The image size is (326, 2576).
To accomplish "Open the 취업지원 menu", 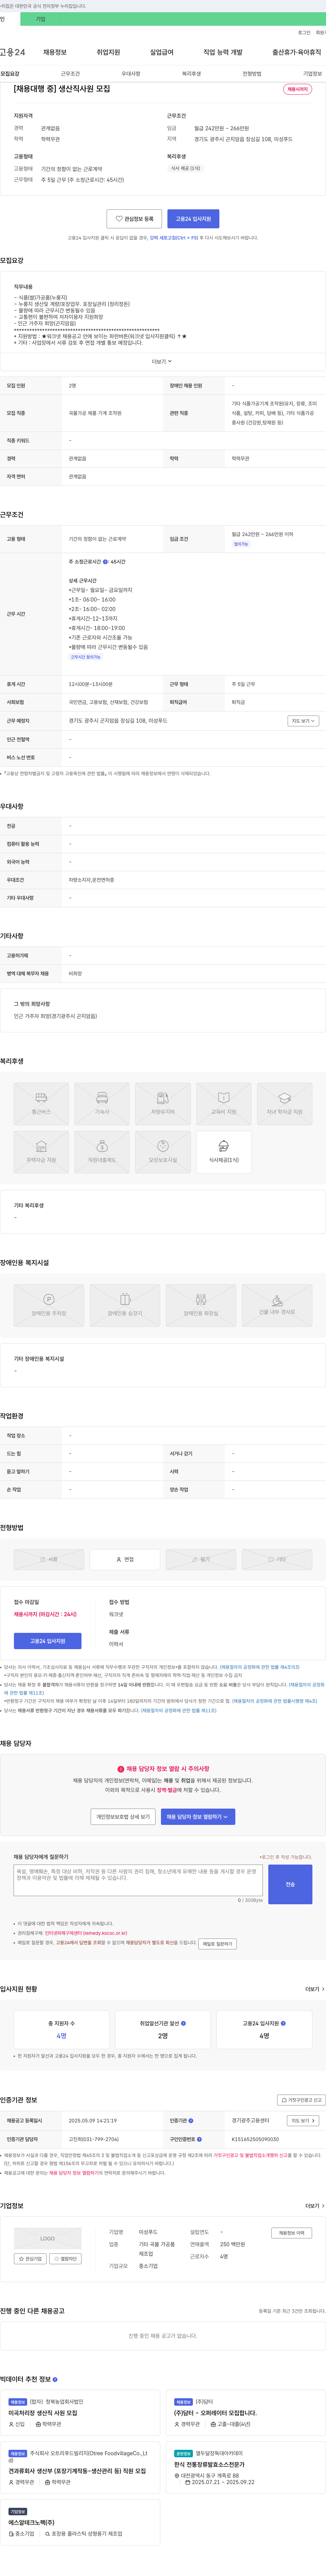I will (x=108, y=52).
